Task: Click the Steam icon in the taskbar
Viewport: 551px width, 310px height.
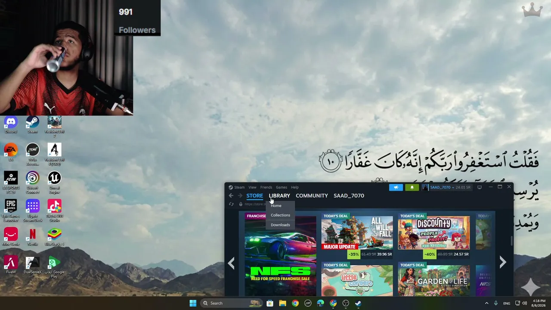Action: click(358, 303)
